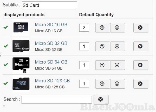Remove Micro SD 128 GB product
Viewport: 156px width, 112px height.
coord(140,84)
